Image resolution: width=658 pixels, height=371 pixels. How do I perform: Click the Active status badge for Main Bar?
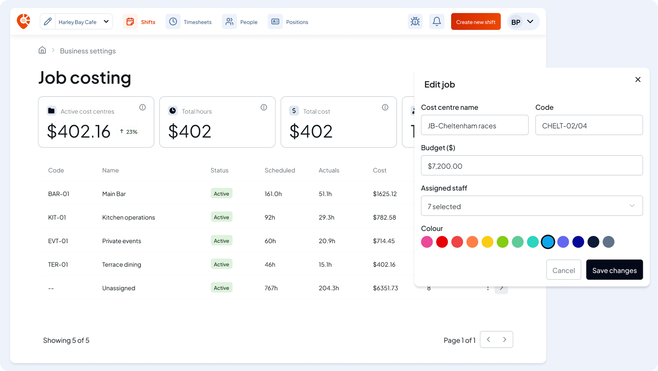[221, 193]
